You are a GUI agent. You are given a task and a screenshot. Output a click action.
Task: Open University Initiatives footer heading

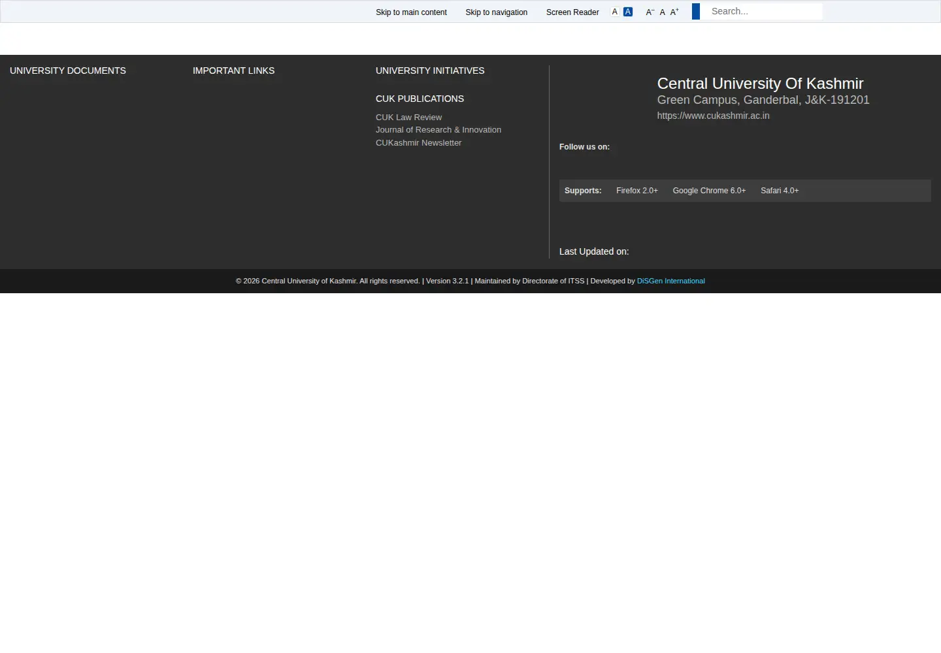click(430, 71)
